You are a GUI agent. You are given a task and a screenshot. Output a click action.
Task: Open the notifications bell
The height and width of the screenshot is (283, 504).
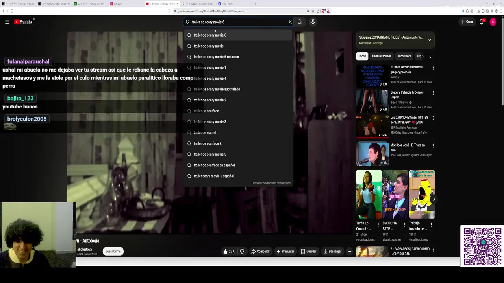482,22
